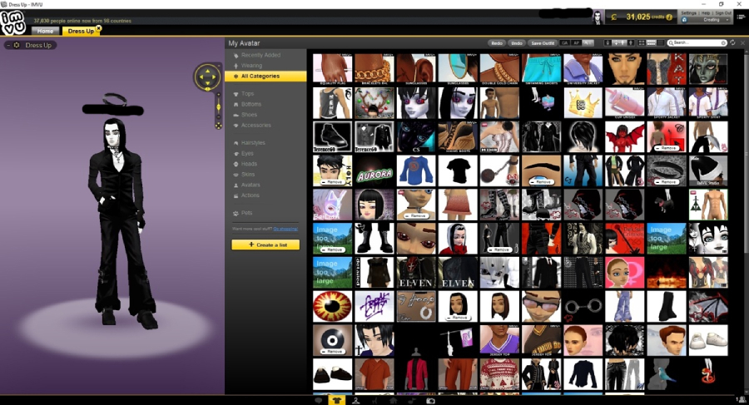The height and width of the screenshot is (405, 749).
Task: Click Save Outfit button
Action: [x=543, y=43]
